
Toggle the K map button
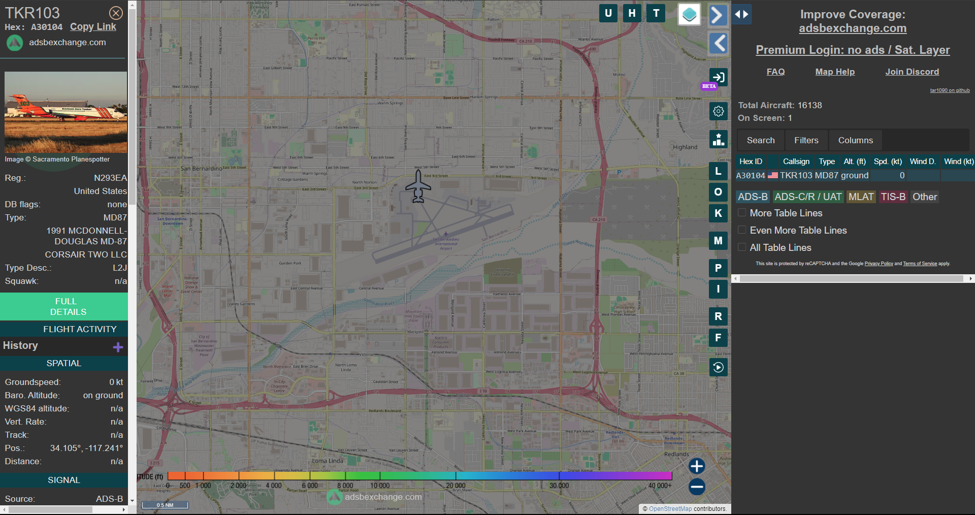pos(718,213)
